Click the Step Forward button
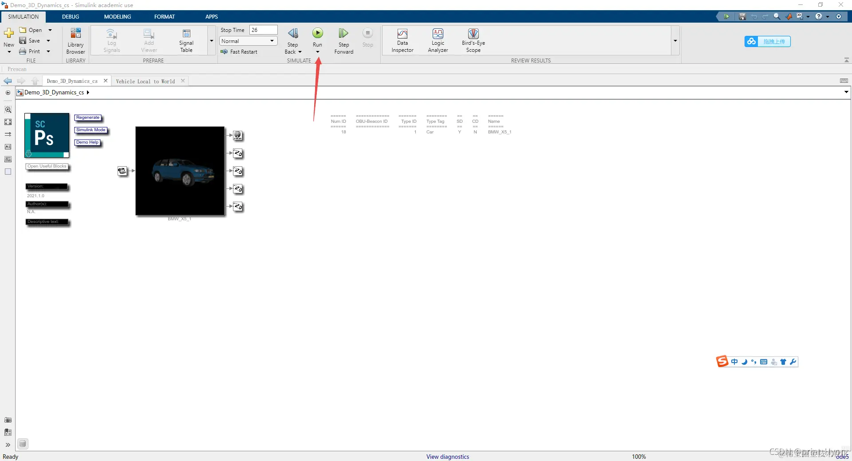The width and height of the screenshot is (852, 461). click(343, 40)
